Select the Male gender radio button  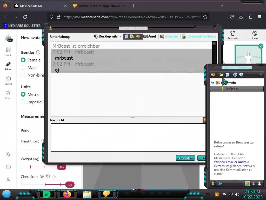[23, 67]
